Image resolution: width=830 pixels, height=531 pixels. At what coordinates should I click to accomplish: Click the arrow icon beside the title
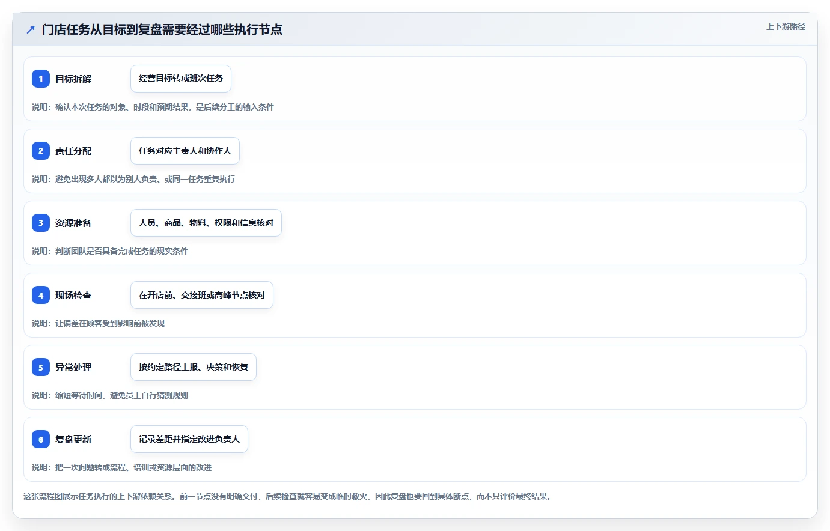[x=31, y=30]
